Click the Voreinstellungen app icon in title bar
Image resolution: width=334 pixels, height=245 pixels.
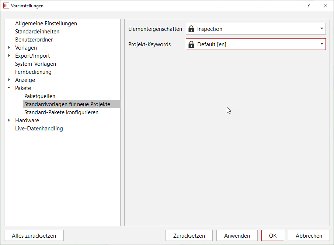6,6
